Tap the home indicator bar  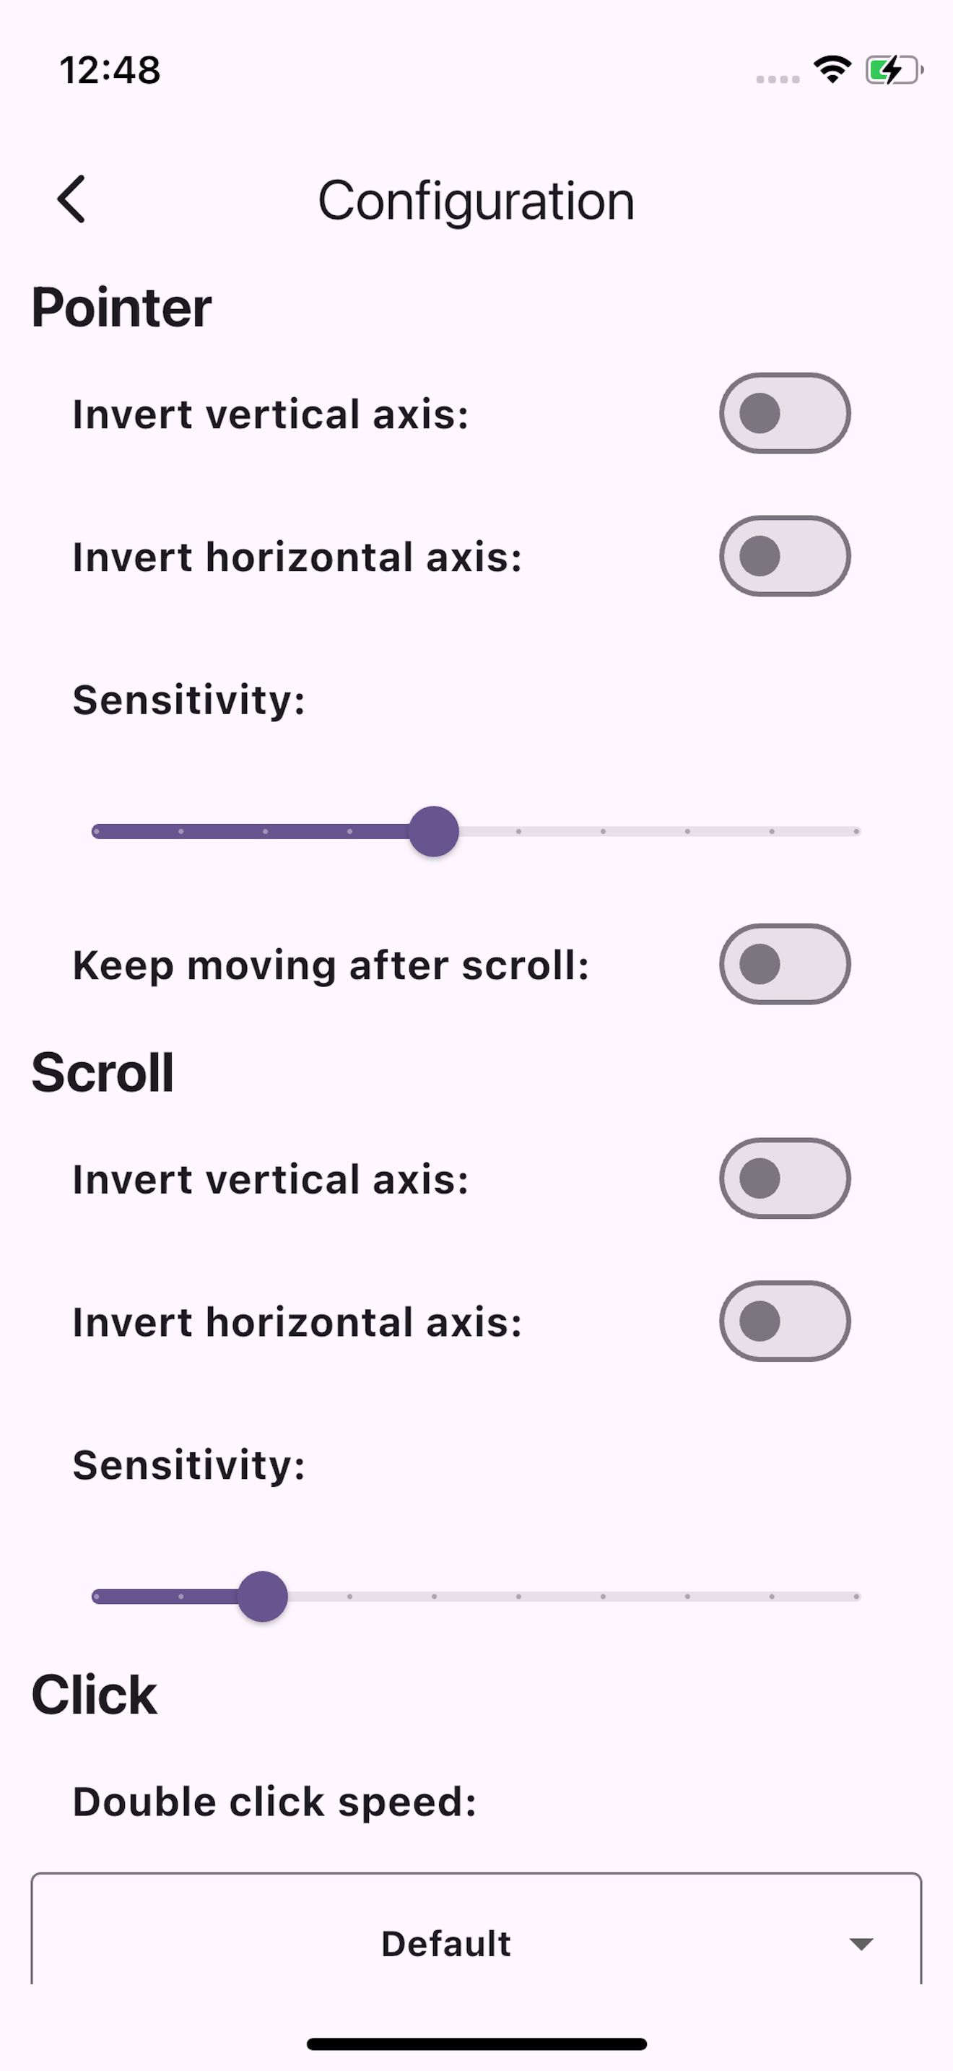point(476,2044)
